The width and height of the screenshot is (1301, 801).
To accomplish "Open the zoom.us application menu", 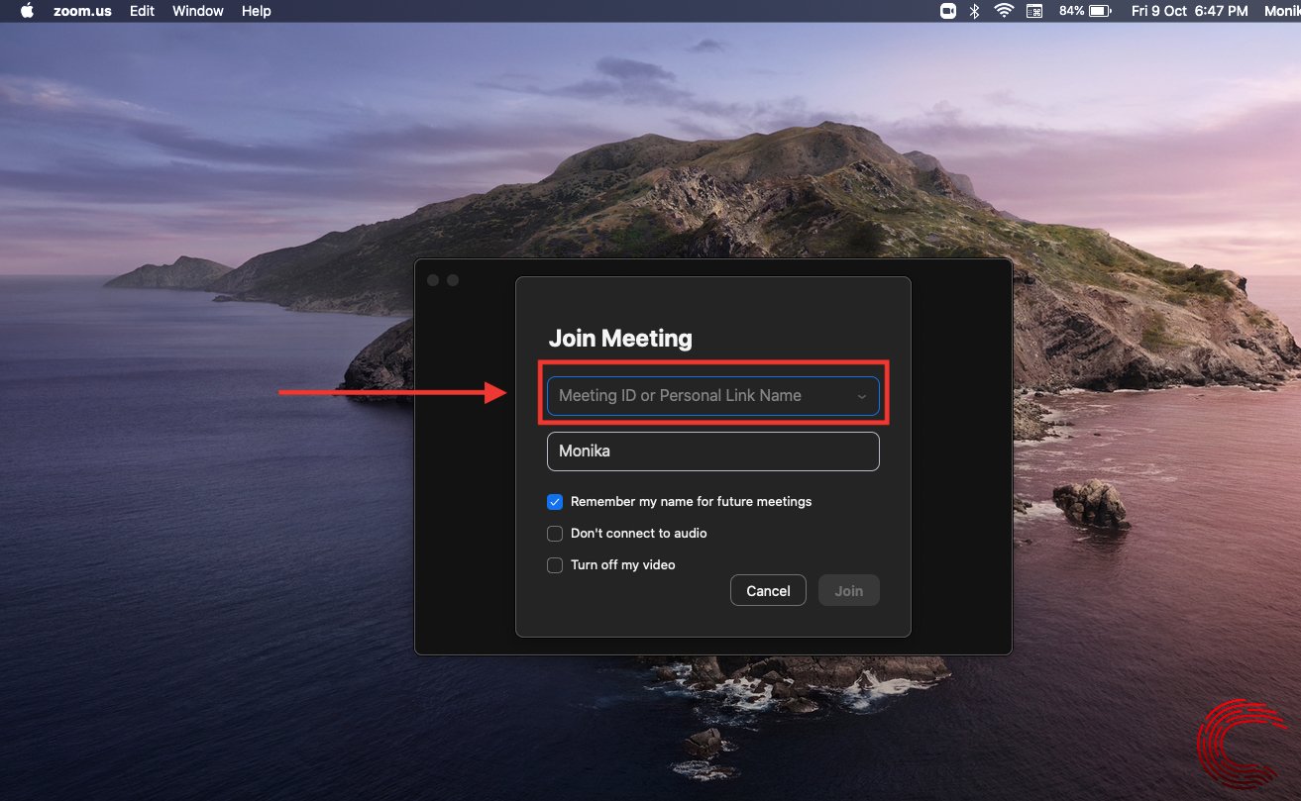I will click(x=82, y=11).
